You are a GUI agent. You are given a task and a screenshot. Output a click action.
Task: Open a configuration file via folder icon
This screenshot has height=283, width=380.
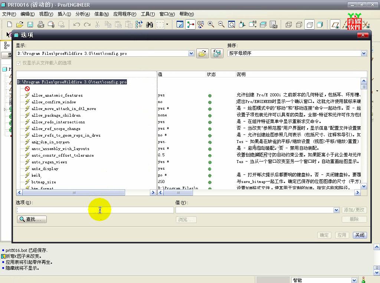[x=202, y=53]
